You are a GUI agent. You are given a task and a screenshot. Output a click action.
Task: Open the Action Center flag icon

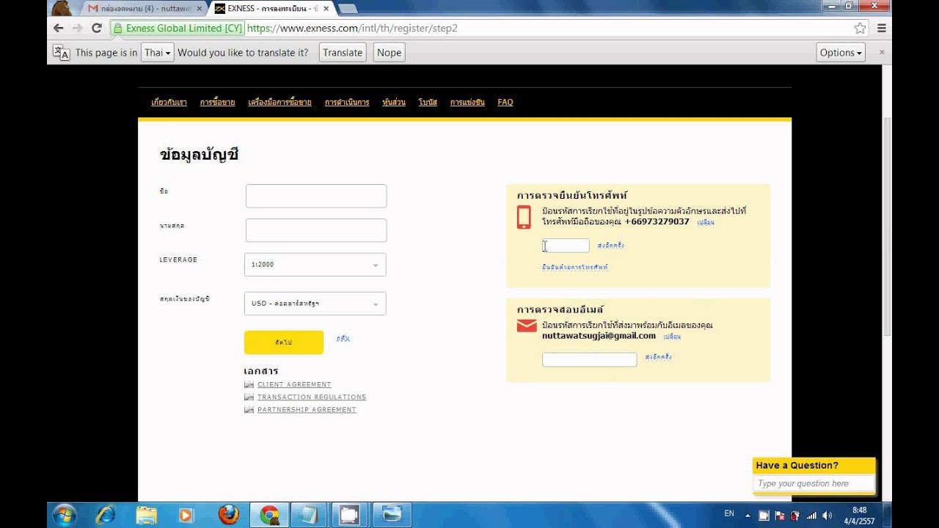pos(779,516)
